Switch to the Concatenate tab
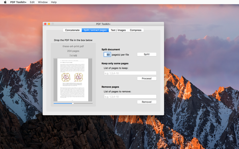This screenshot has width=239, height=149. (x=72, y=30)
